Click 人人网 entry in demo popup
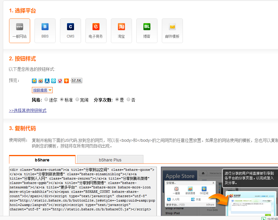This screenshot has width=278, height=220. tap(173, 199)
